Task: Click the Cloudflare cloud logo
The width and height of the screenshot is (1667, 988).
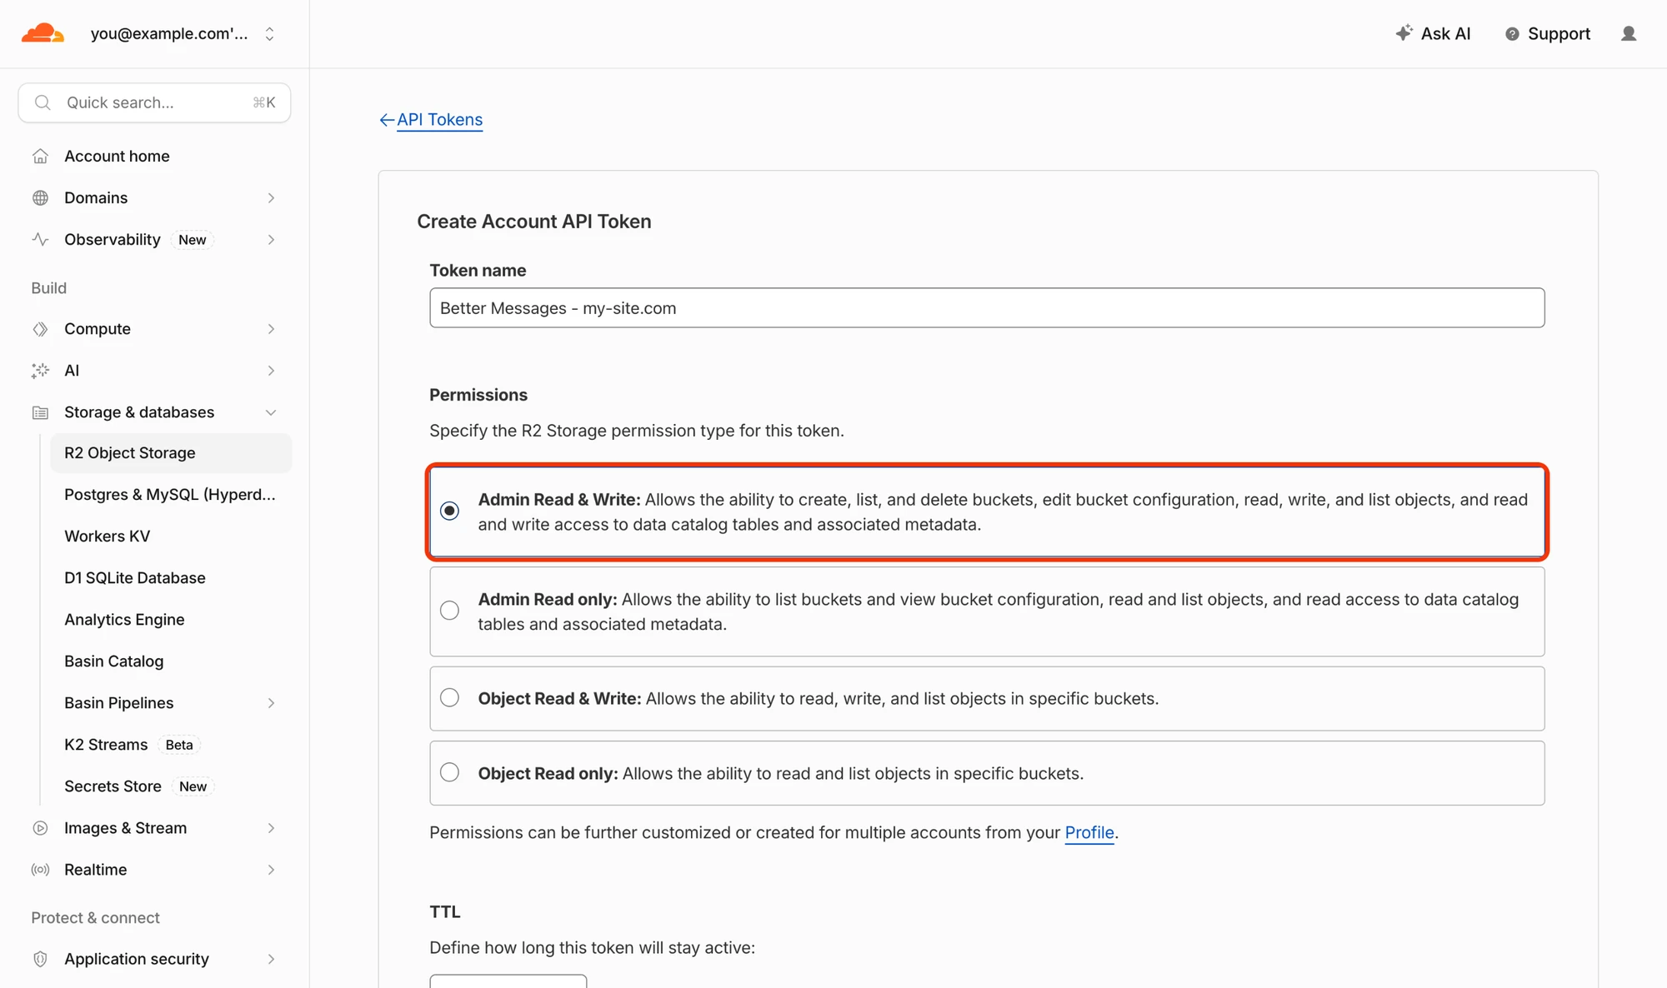Action: (x=43, y=33)
